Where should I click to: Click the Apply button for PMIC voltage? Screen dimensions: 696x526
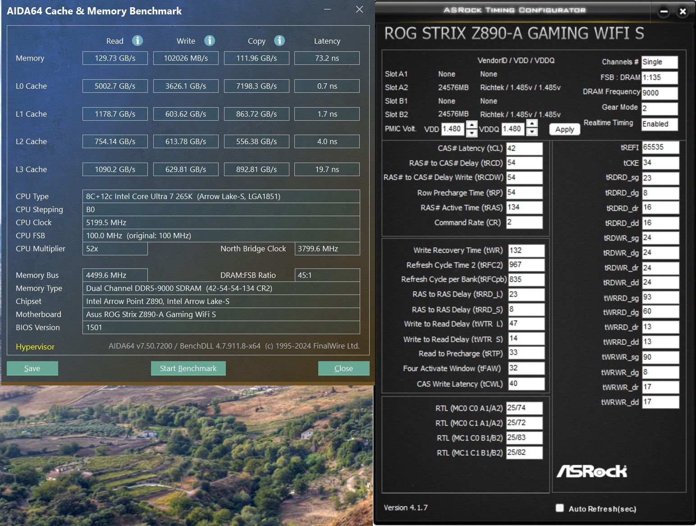[565, 129]
